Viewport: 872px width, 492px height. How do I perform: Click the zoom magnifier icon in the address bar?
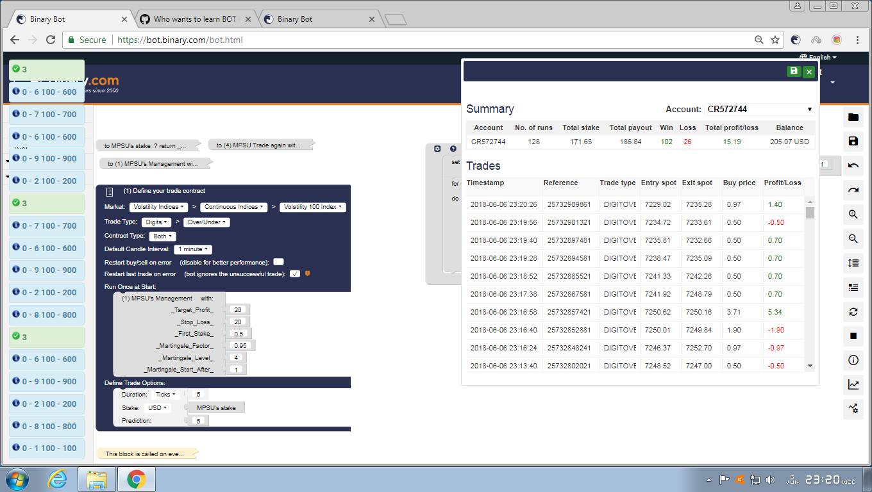click(759, 40)
